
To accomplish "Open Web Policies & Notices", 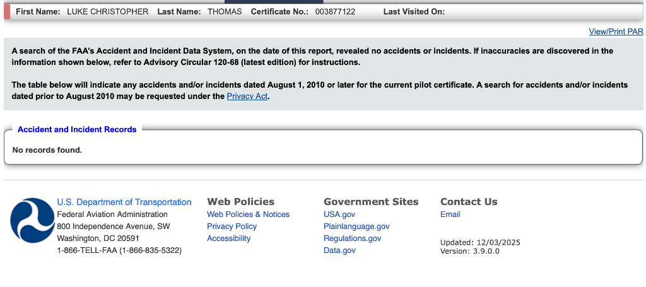I will click(248, 214).
